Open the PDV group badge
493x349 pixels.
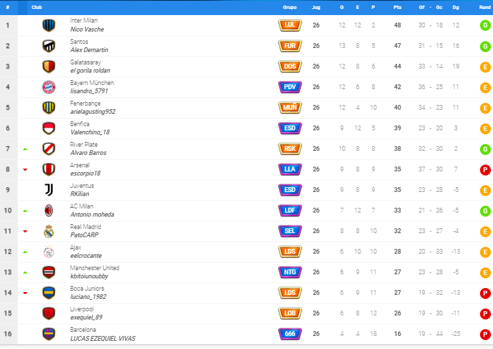290,87
